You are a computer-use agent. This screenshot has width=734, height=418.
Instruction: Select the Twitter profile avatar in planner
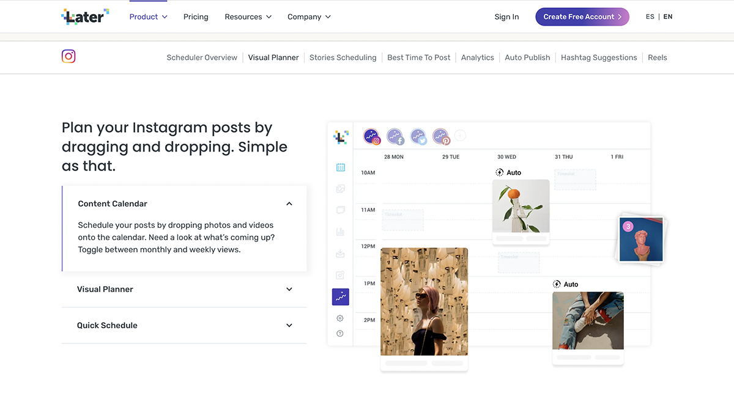pyautogui.click(x=418, y=136)
